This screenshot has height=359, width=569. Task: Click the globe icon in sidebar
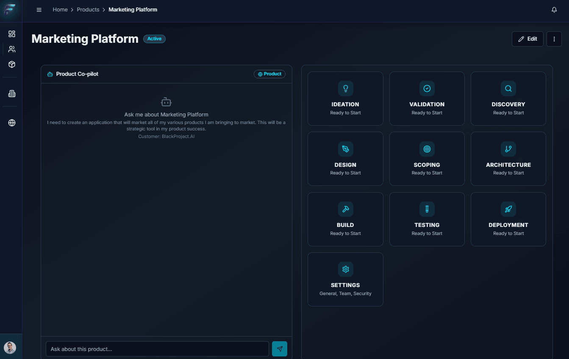12,123
